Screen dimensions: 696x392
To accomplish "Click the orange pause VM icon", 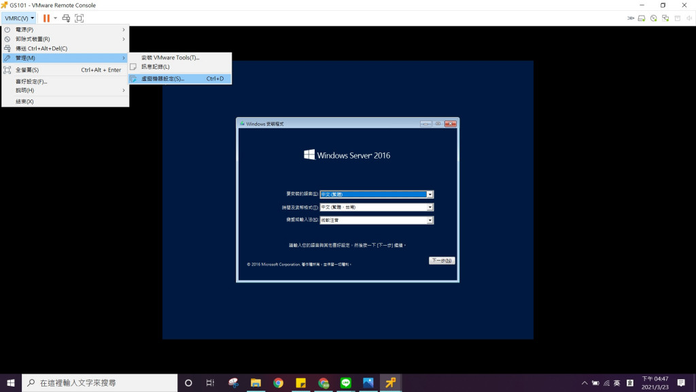I will 46,18.
